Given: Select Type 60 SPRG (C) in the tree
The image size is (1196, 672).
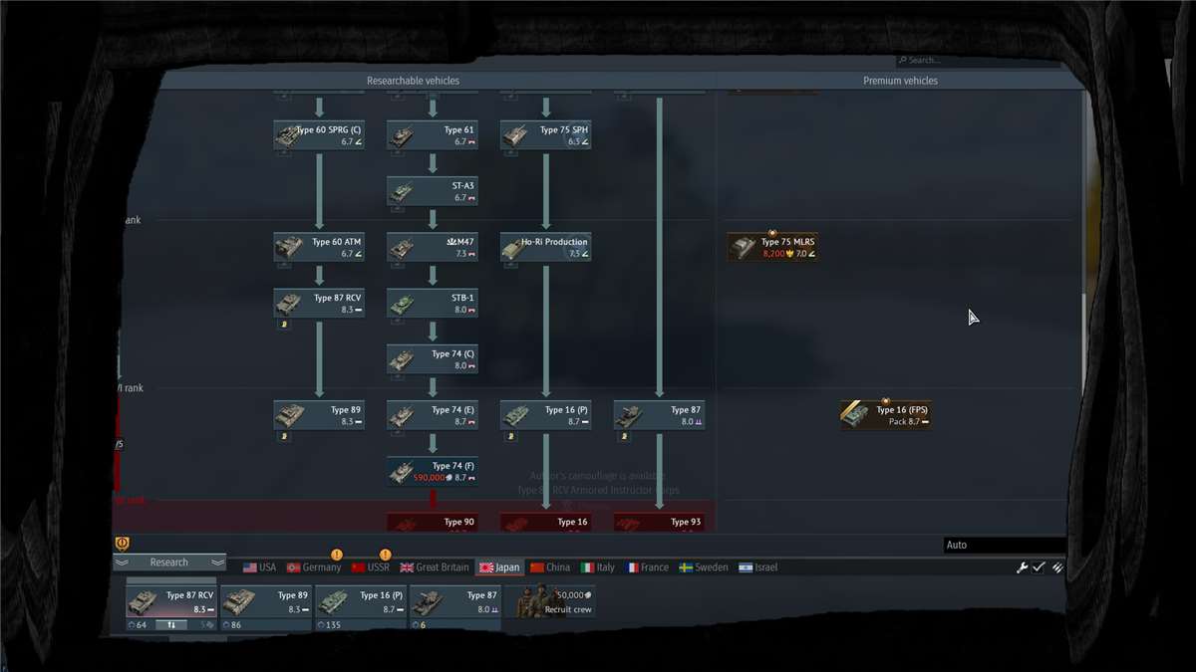Looking at the screenshot, I should tap(319, 135).
